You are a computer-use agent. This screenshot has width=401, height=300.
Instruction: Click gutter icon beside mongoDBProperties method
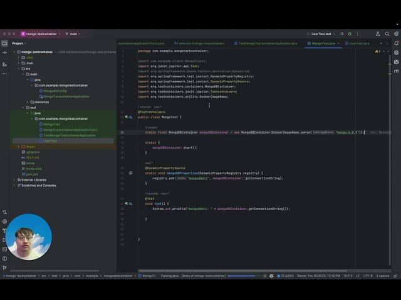point(130,173)
